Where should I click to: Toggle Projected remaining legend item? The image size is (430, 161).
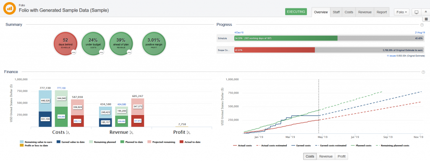point(161,142)
